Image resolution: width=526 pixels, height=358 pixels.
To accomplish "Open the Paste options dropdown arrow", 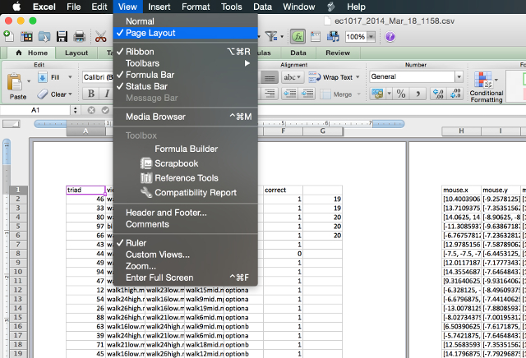I will click(x=29, y=81).
